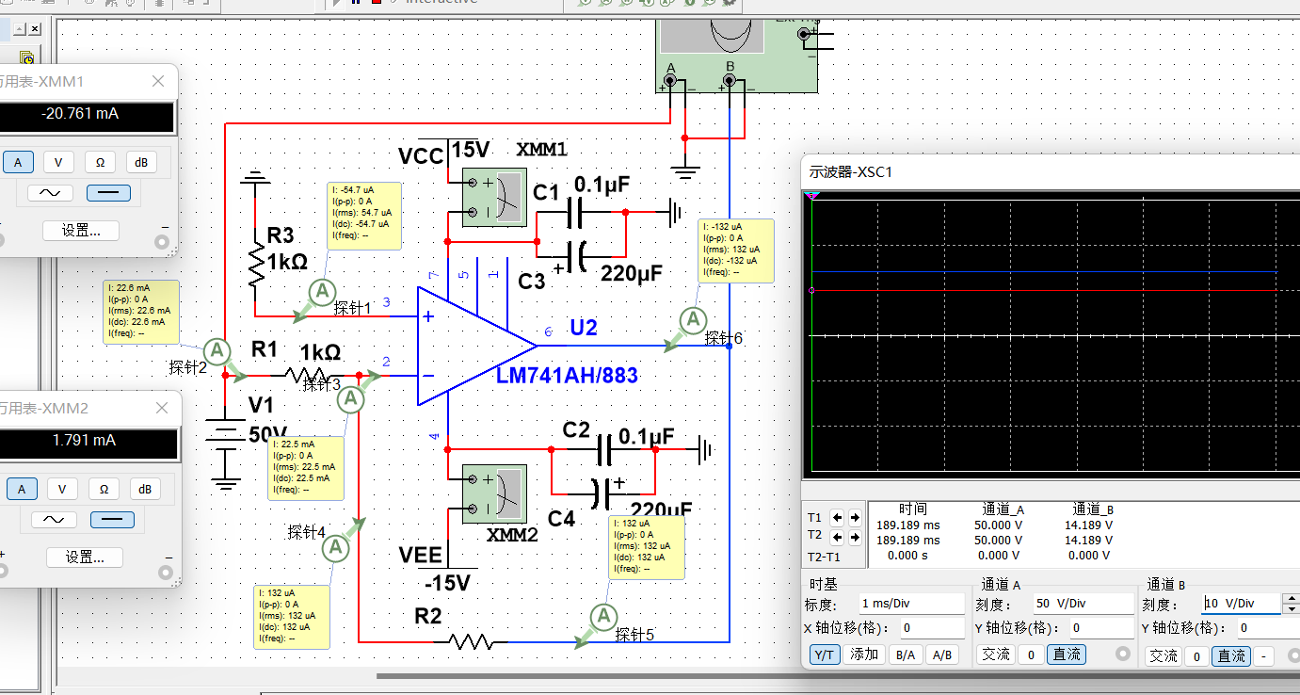Image resolution: width=1300 pixels, height=695 pixels.
Task: Click the 探针6 ammeter probe at op-amp output
Action: (x=693, y=320)
